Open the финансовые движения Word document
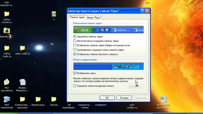This screenshot has width=203, height=114. [163, 99]
